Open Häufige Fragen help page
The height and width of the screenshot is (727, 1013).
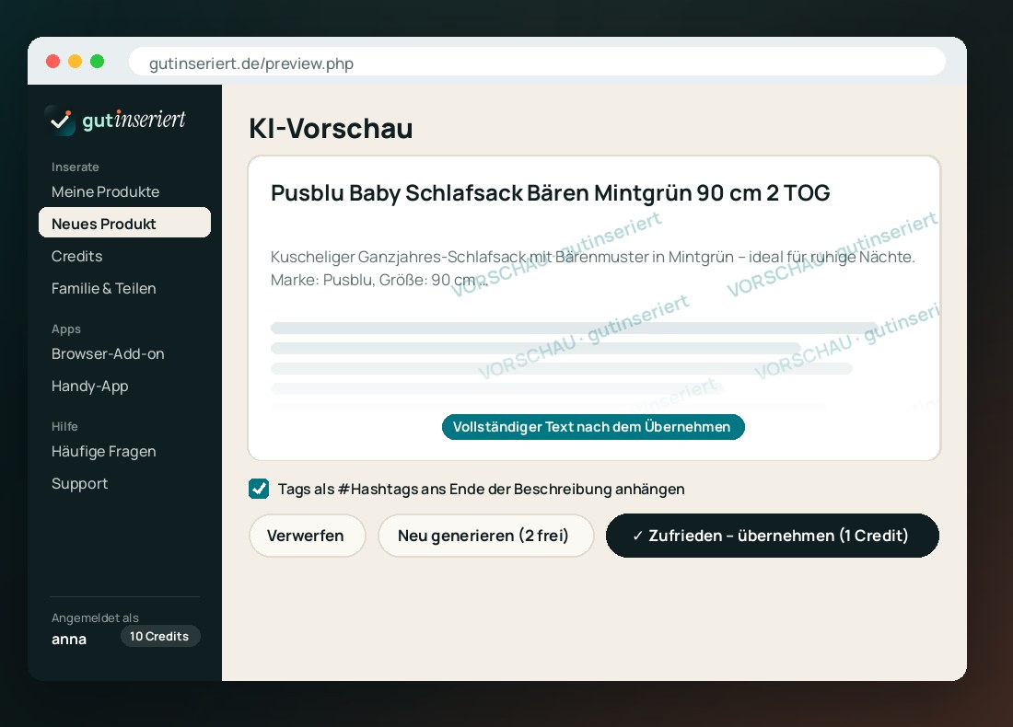(103, 451)
